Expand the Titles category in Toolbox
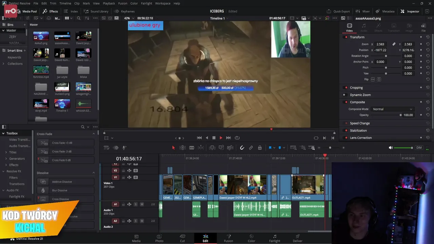 (x=6, y=152)
